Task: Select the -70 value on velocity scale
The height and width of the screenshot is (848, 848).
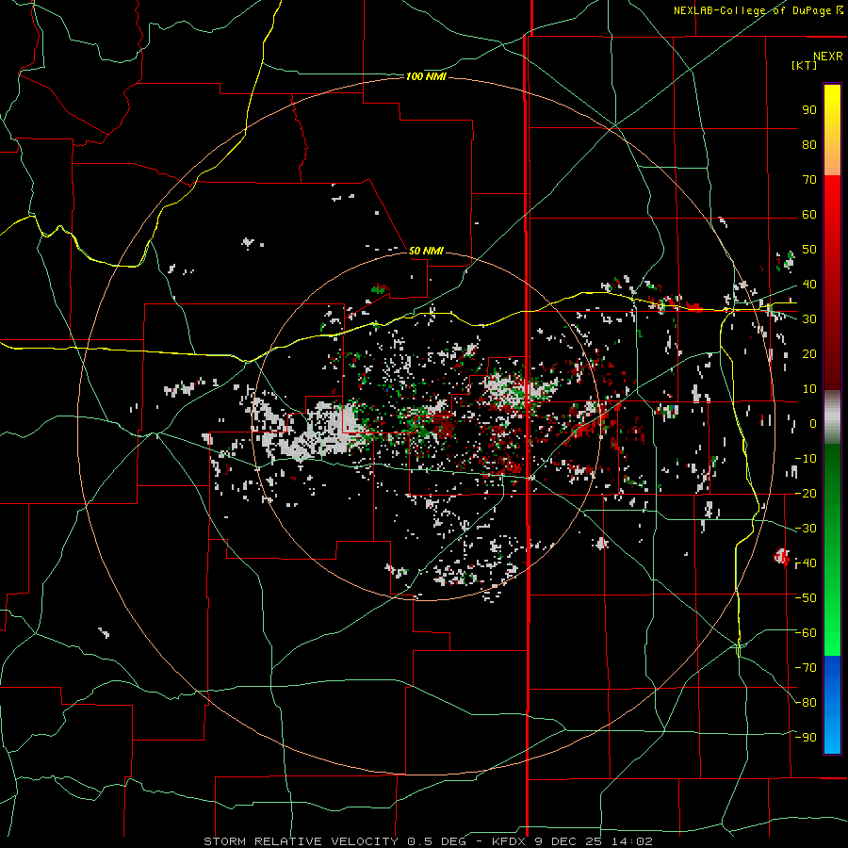Action: [806, 668]
